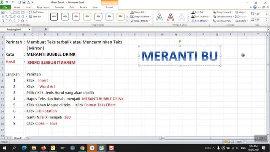Select the Sheet1 worksheet tab
Image resolution: width=270 pixels, height=152 pixels.
(18, 138)
